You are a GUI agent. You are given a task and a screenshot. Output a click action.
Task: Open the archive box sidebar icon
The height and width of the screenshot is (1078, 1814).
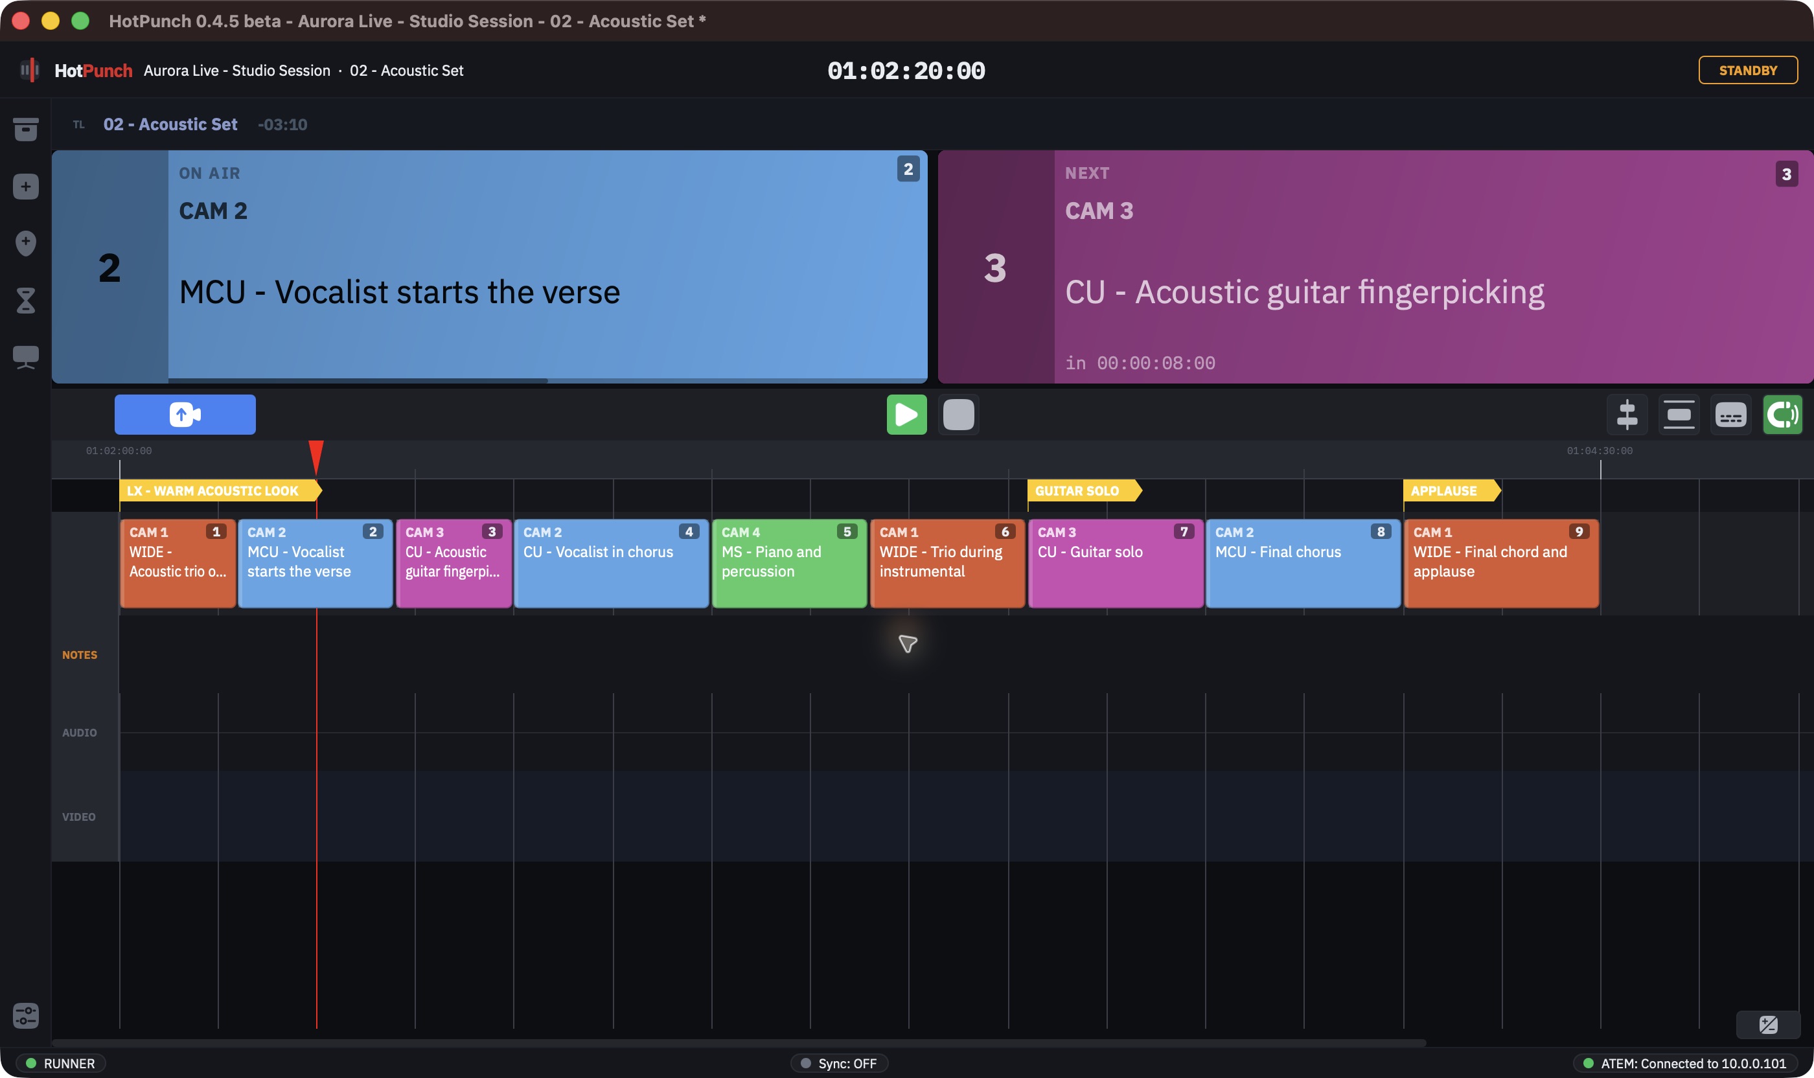[25, 130]
